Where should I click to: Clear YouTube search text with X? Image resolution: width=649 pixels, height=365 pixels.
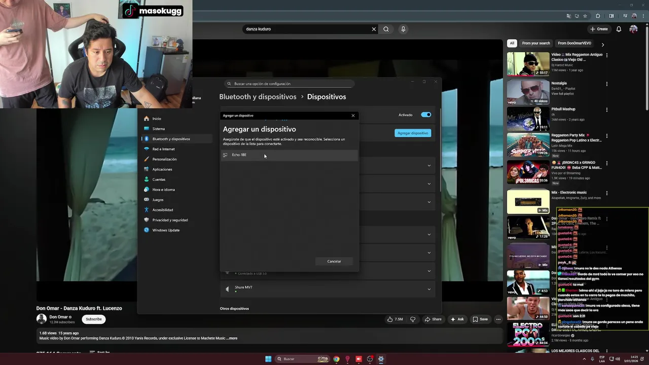pos(374,29)
